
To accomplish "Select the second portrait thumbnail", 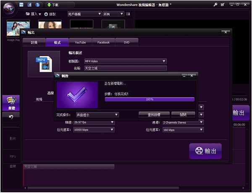I will point(50,24).
